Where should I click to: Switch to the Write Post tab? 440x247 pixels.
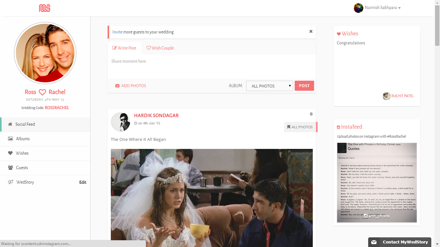point(124,48)
